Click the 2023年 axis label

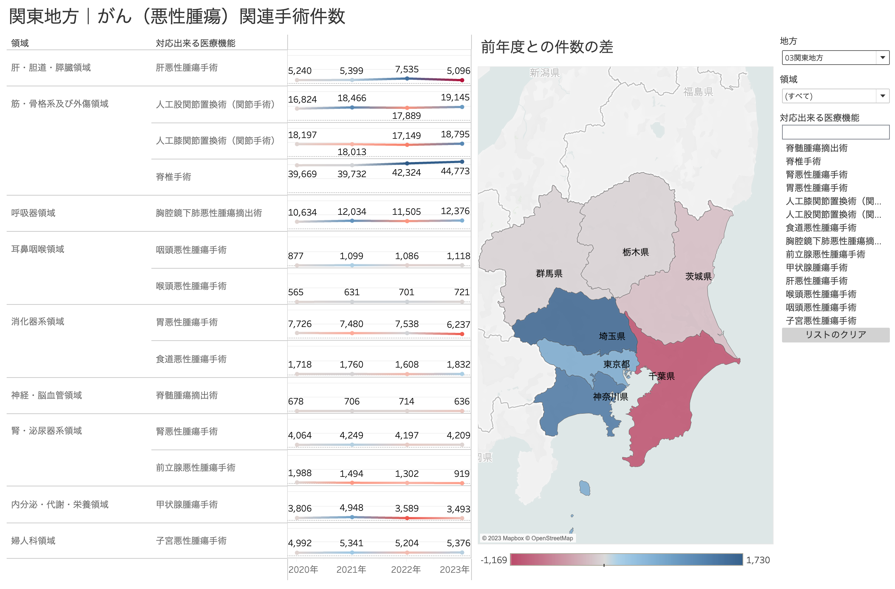pos(454,569)
